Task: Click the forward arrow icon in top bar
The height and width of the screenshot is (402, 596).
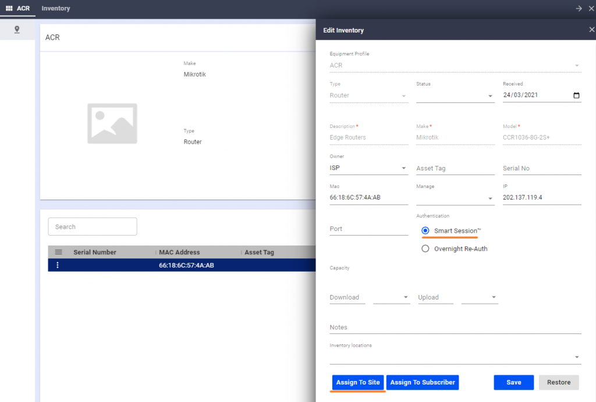Action: (x=578, y=9)
